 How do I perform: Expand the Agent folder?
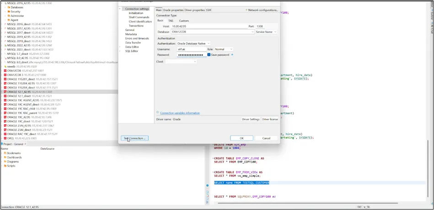coord(5,20)
